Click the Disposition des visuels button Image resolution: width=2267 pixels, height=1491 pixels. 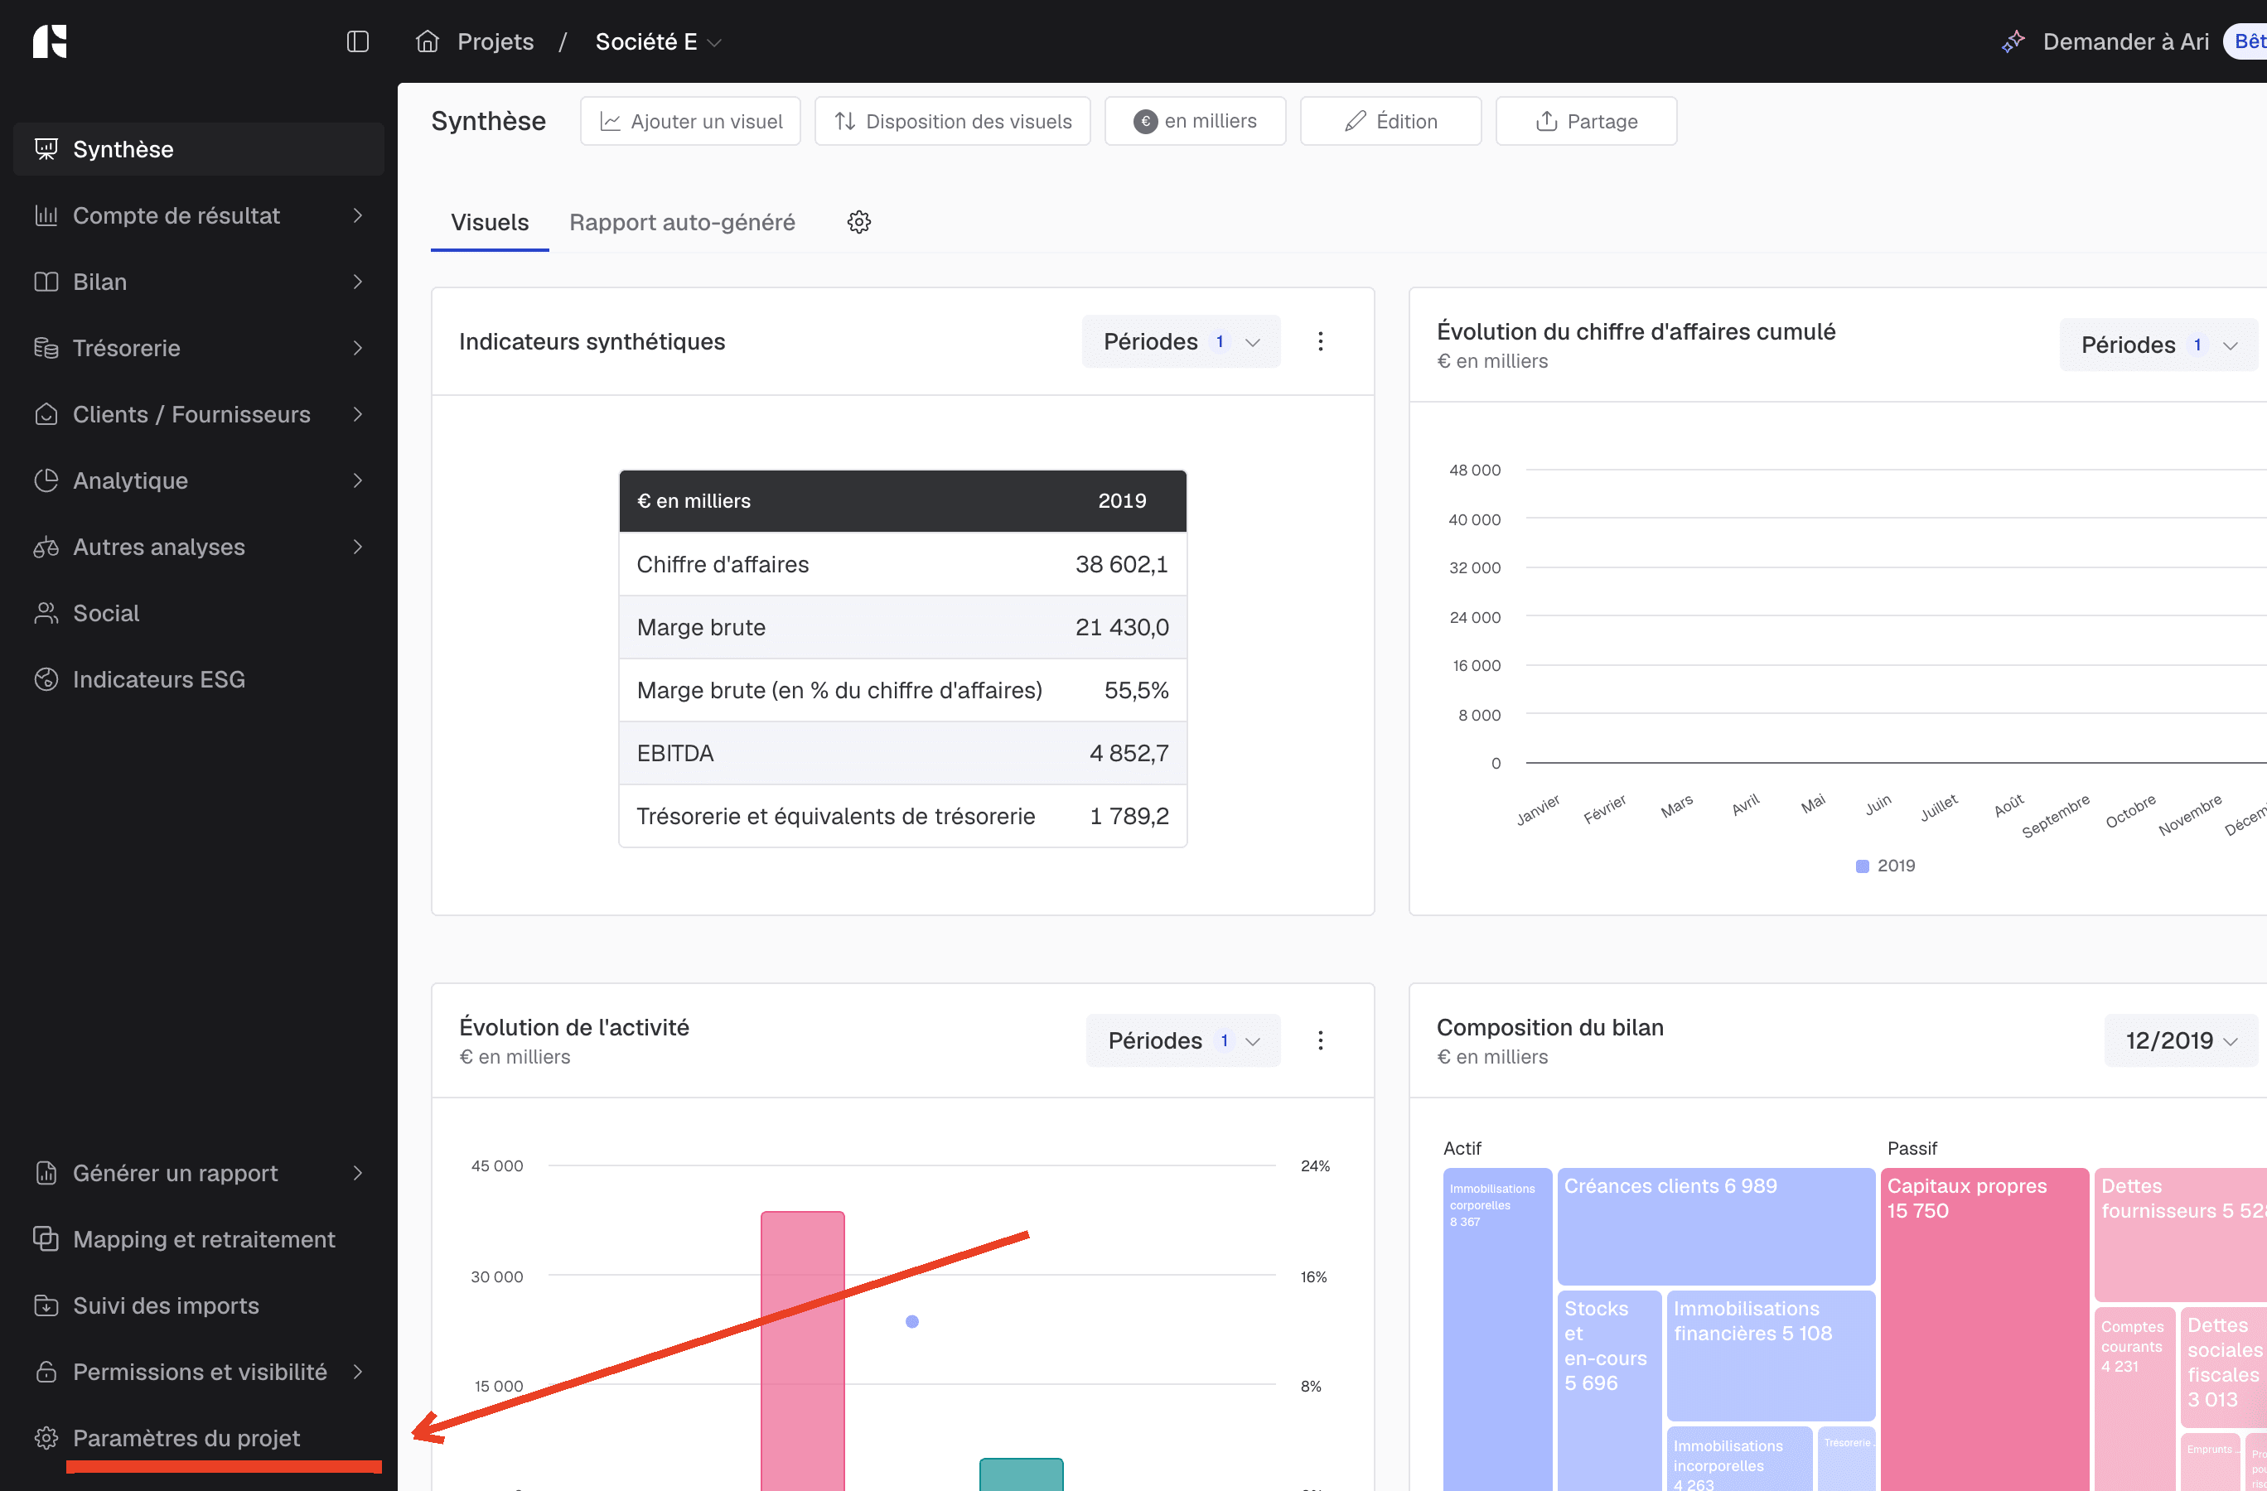click(953, 121)
